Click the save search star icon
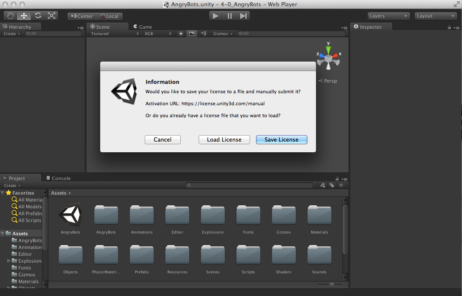Viewport: 462px width, 296px height. coord(341,185)
